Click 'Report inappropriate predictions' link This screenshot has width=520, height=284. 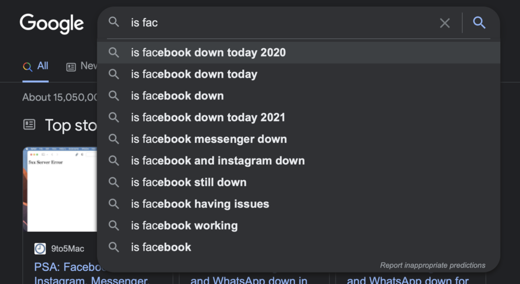[x=433, y=265]
